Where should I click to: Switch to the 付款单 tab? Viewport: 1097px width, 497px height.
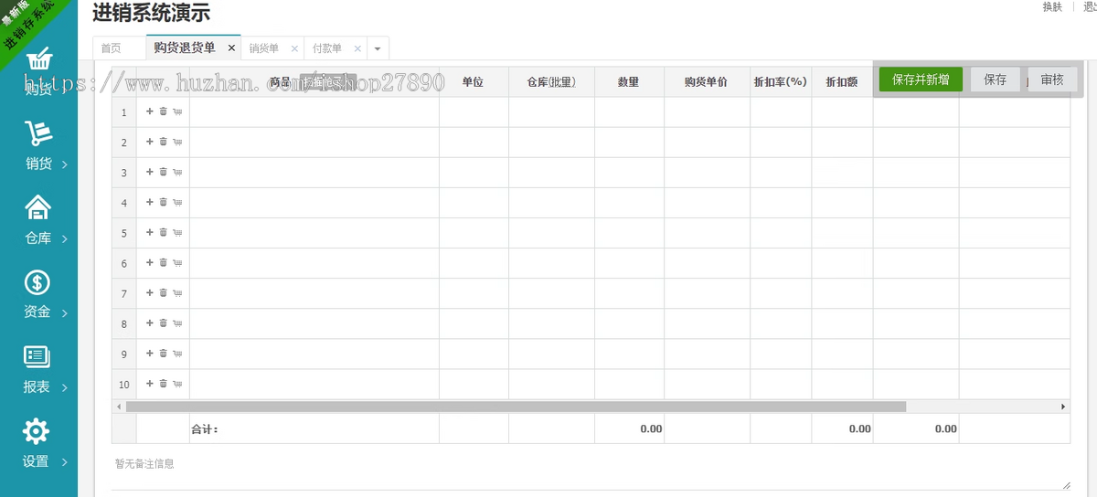click(327, 48)
